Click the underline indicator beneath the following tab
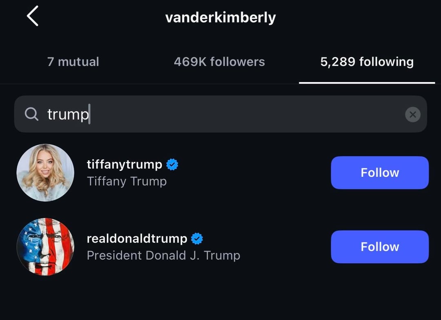441x320 pixels. [367, 82]
